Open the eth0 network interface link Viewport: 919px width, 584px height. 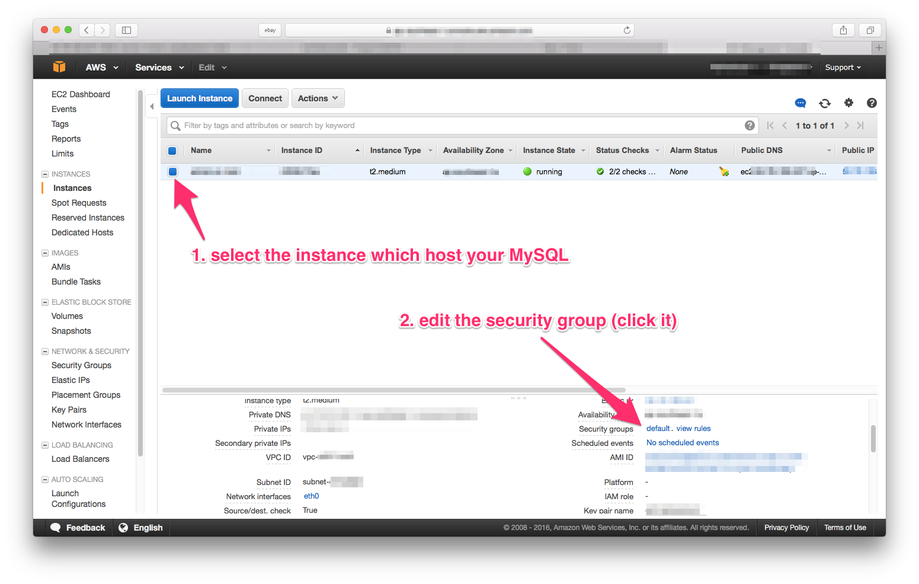311,496
